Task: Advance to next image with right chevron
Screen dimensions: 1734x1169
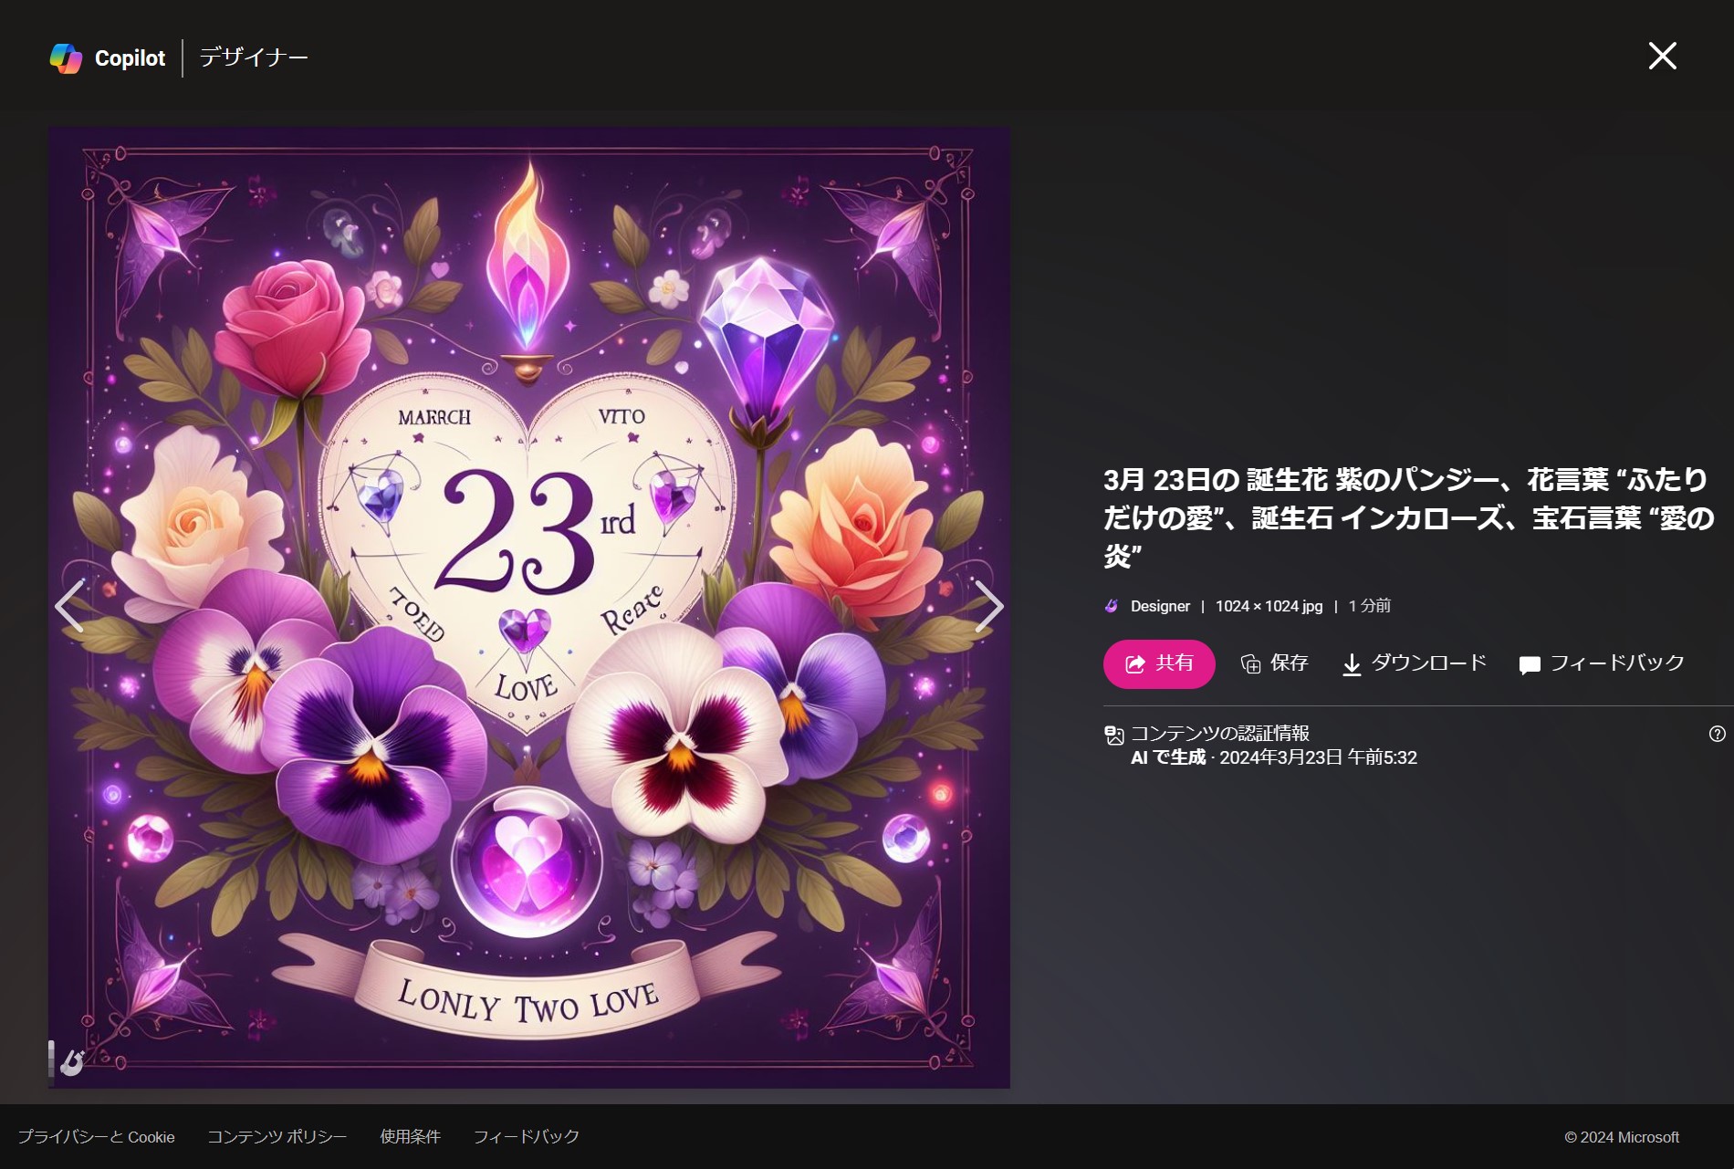Action: coord(987,606)
